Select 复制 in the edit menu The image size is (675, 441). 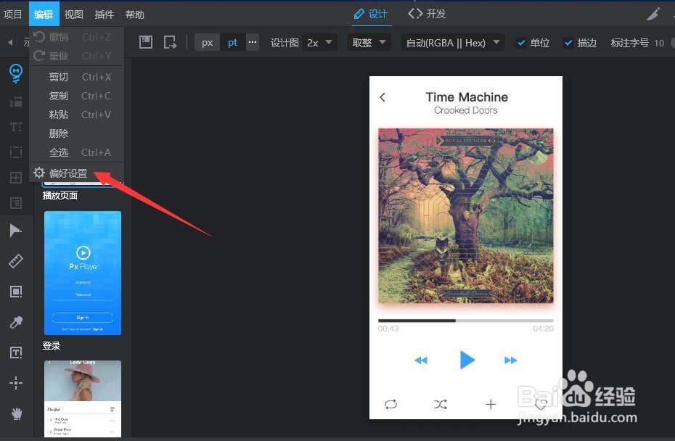pyautogui.click(x=77, y=96)
